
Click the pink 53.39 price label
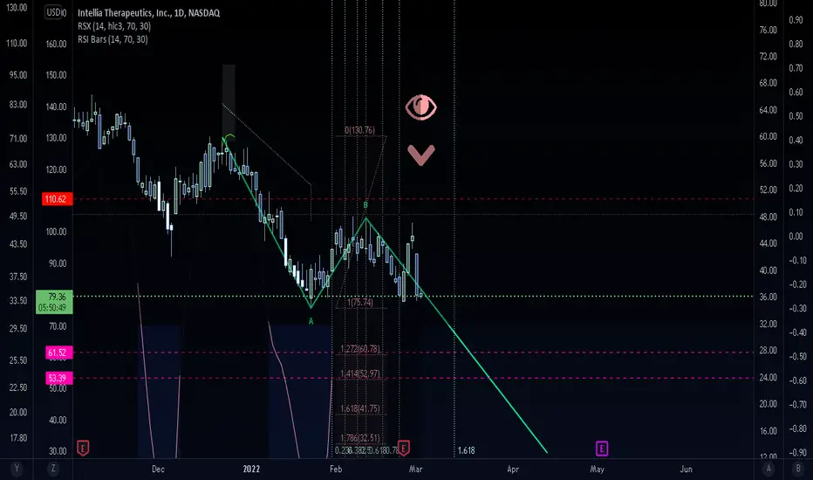58,378
